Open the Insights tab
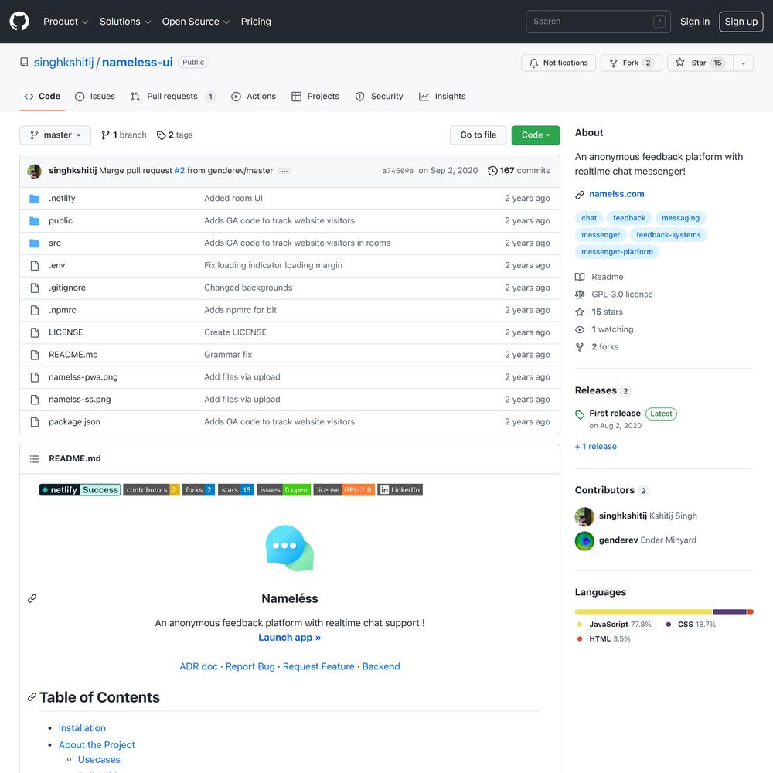This screenshot has width=773, height=773. (x=442, y=96)
